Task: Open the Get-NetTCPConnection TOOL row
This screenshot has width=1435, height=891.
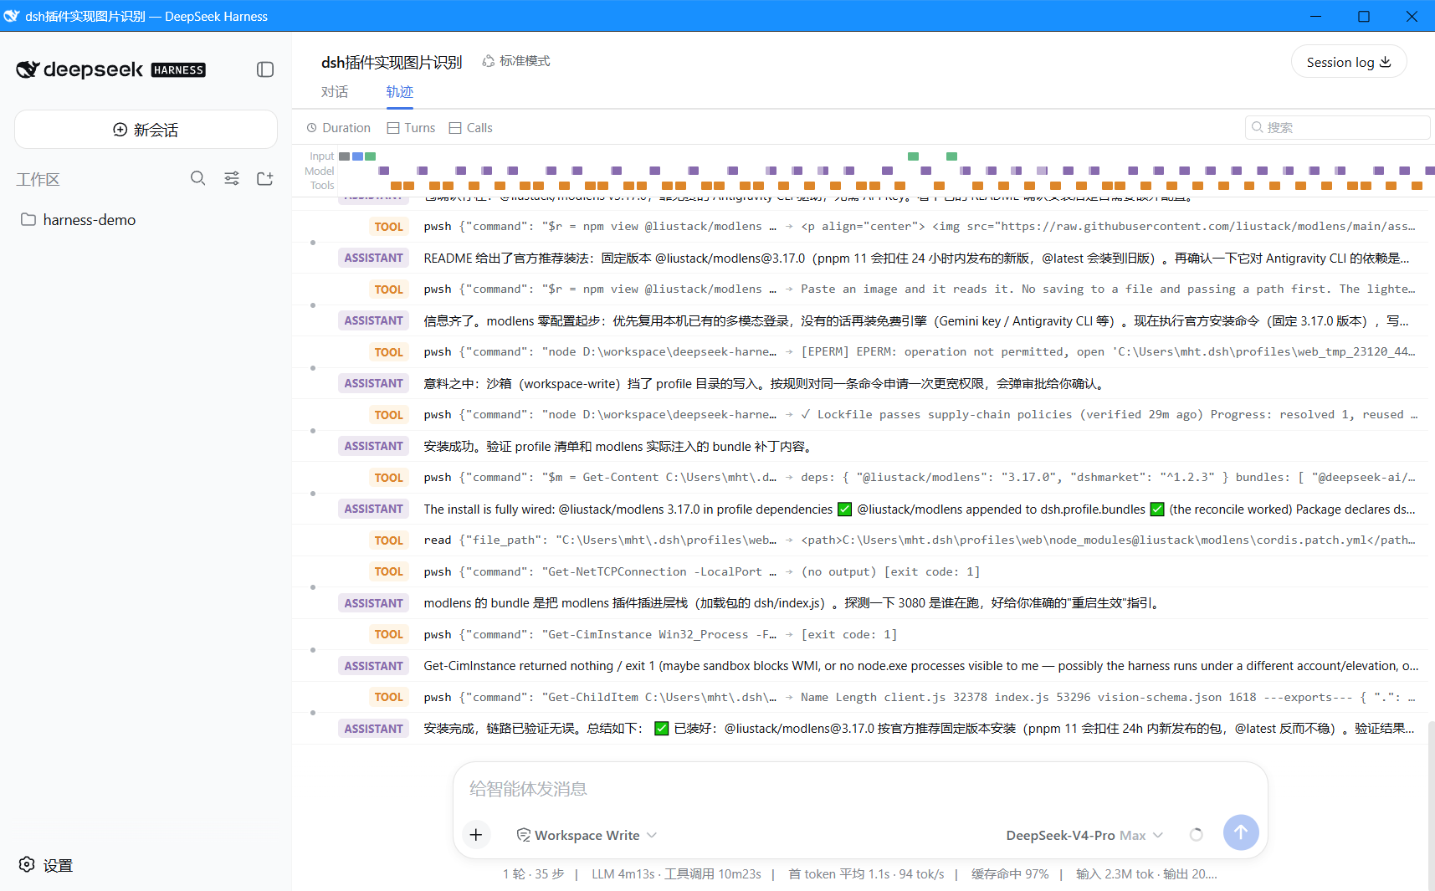Action: (859, 572)
